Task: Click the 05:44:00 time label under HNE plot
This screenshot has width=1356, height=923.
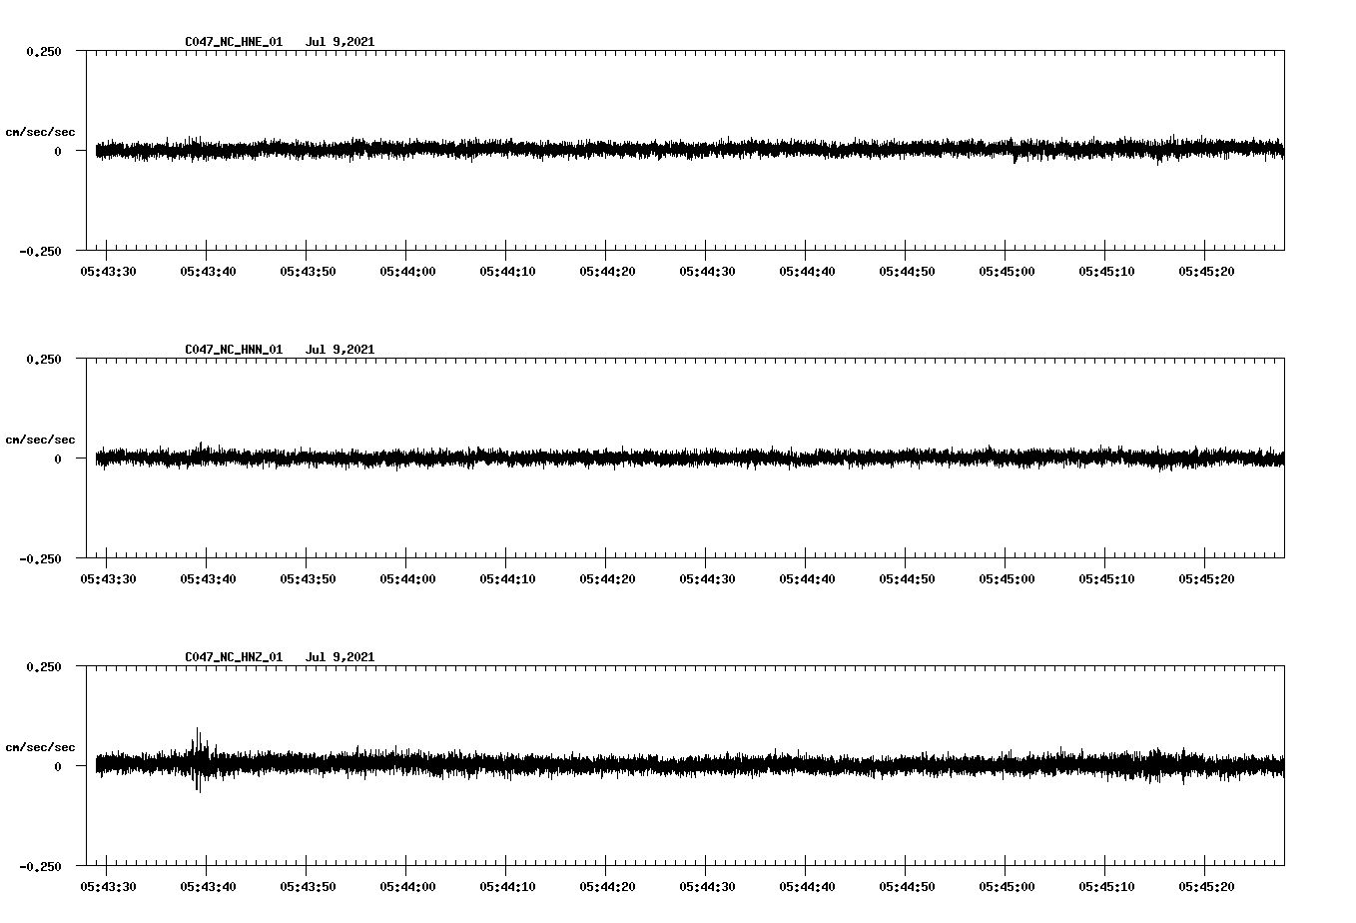Action: pyautogui.click(x=407, y=272)
